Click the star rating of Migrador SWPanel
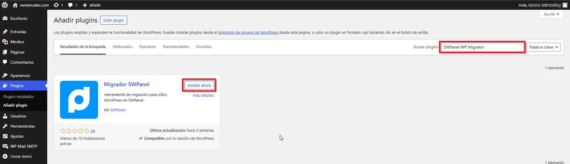Screen dimensions: 570x164 [74, 131]
